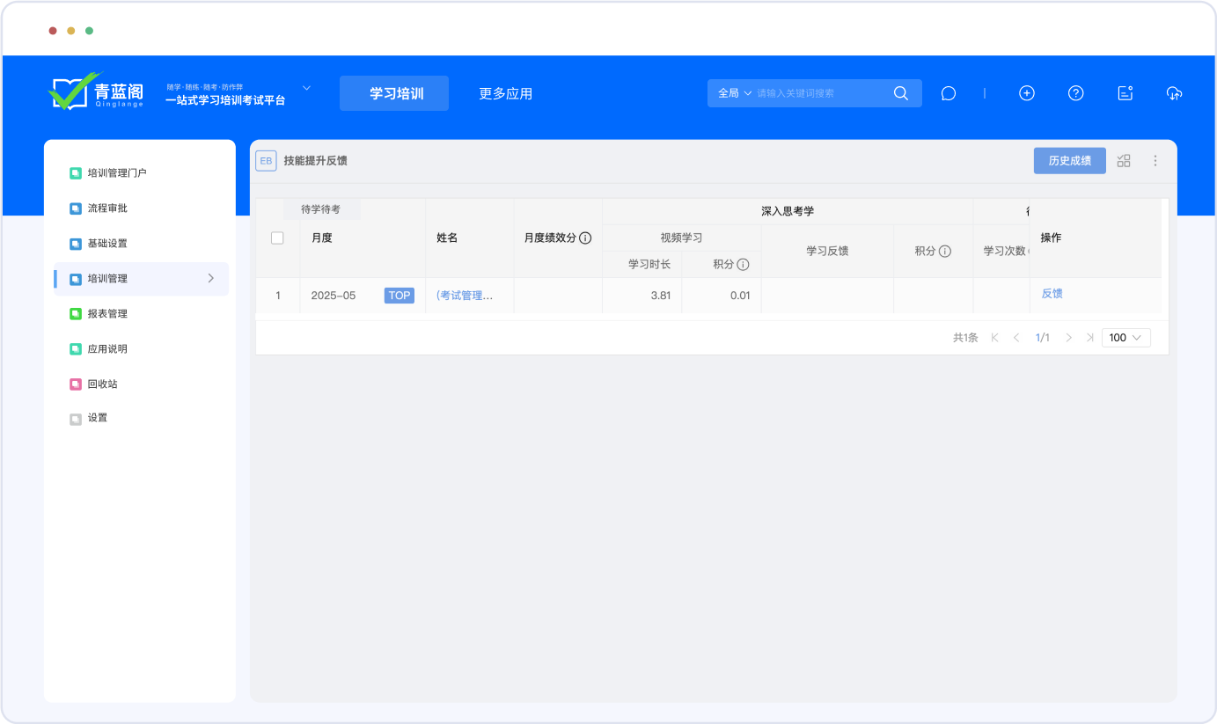The image size is (1217, 724).
Task: Click the 历史成绩 button
Action: (1069, 161)
